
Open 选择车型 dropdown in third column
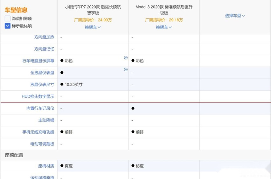pos(235,16)
